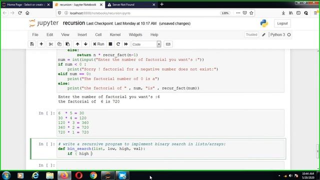This screenshot has width=320, height=180.
Task: Move selected cell down arrow
Action: coord(85,44)
